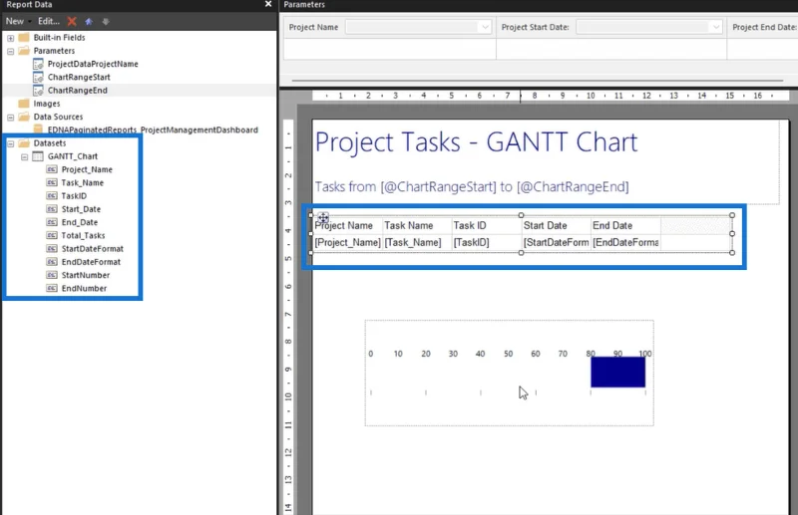
Task: Select the [StartDateForm data cell
Action: [557, 242]
